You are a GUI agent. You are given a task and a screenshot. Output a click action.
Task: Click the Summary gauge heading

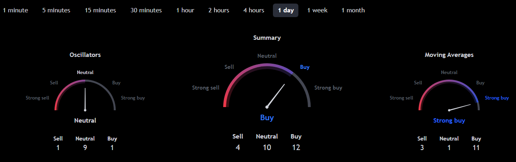267,38
